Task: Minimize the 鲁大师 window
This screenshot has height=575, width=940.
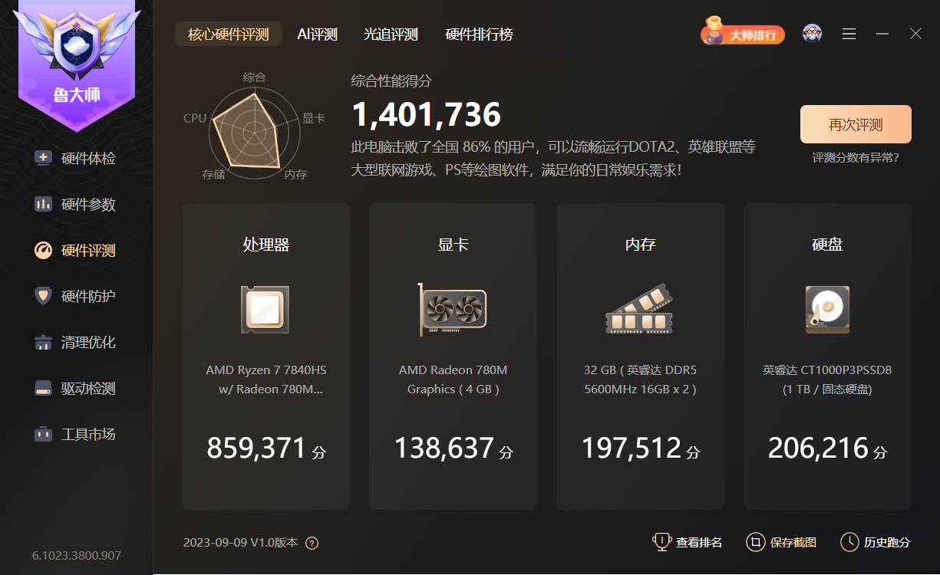Action: (882, 34)
